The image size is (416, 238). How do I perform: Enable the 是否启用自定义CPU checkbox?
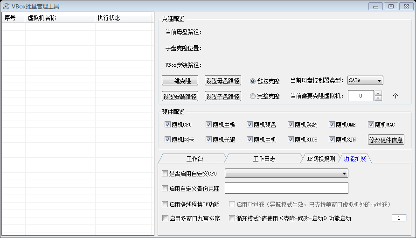(165, 174)
